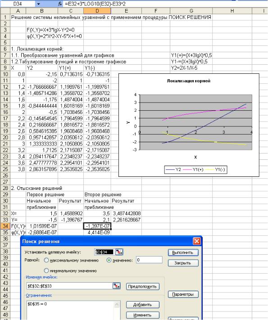Click the Y1(-) legend entry
268x320 pixels.
point(215,170)
